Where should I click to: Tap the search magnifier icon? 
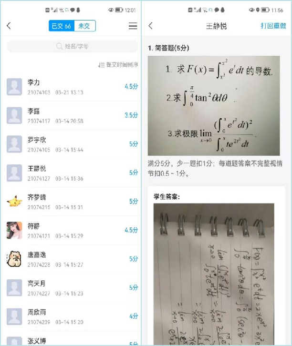59,46
